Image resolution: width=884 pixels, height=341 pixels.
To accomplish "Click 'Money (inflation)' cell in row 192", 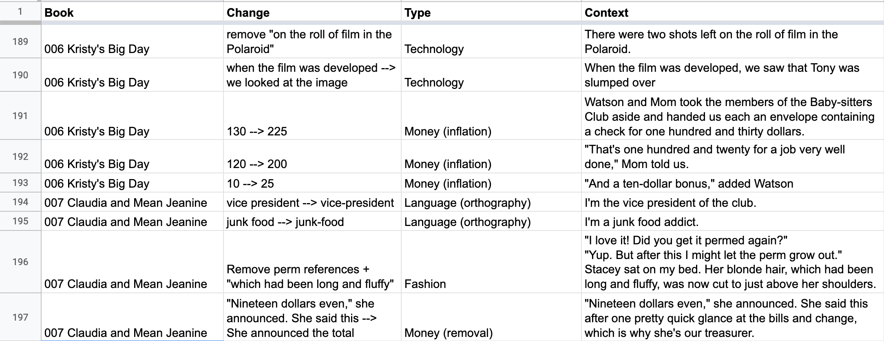I will 491,157.
